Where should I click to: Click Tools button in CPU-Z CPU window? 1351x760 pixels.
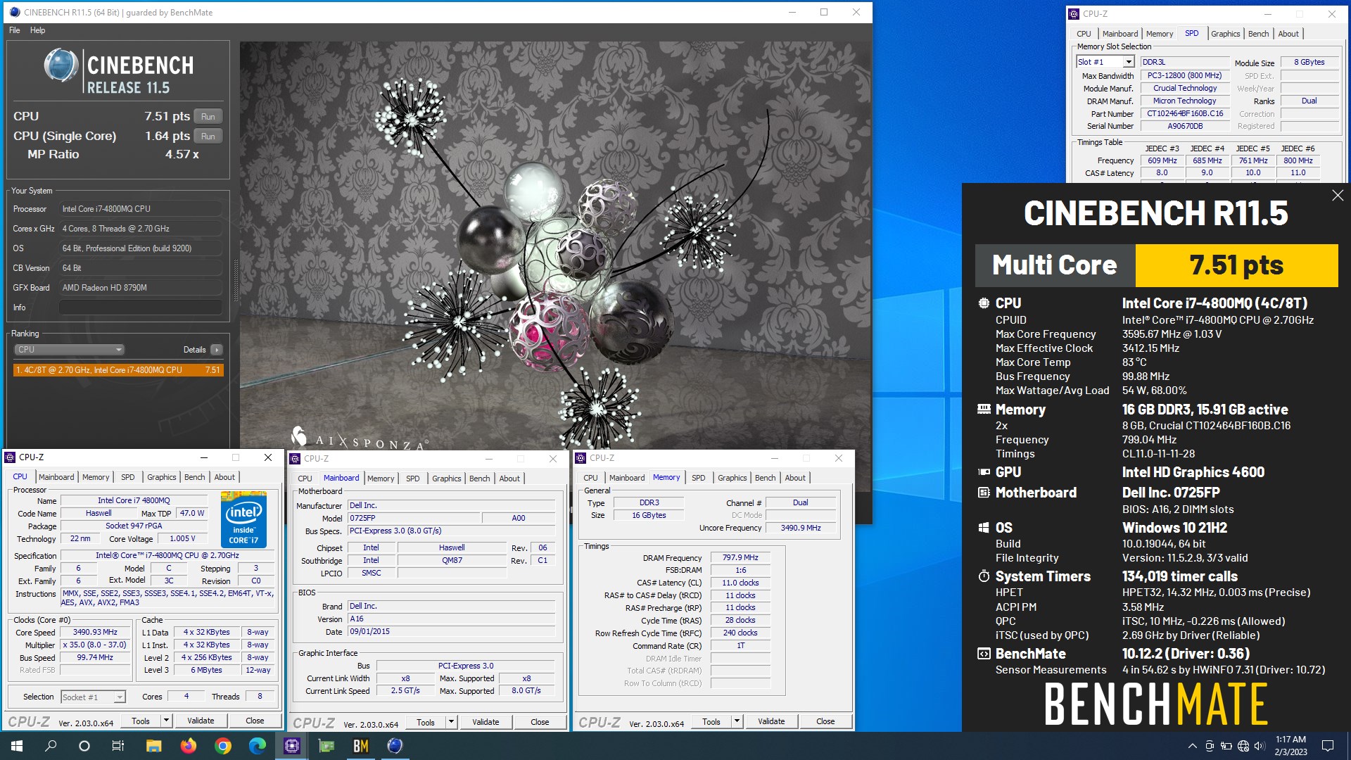[x=141, y=721]
